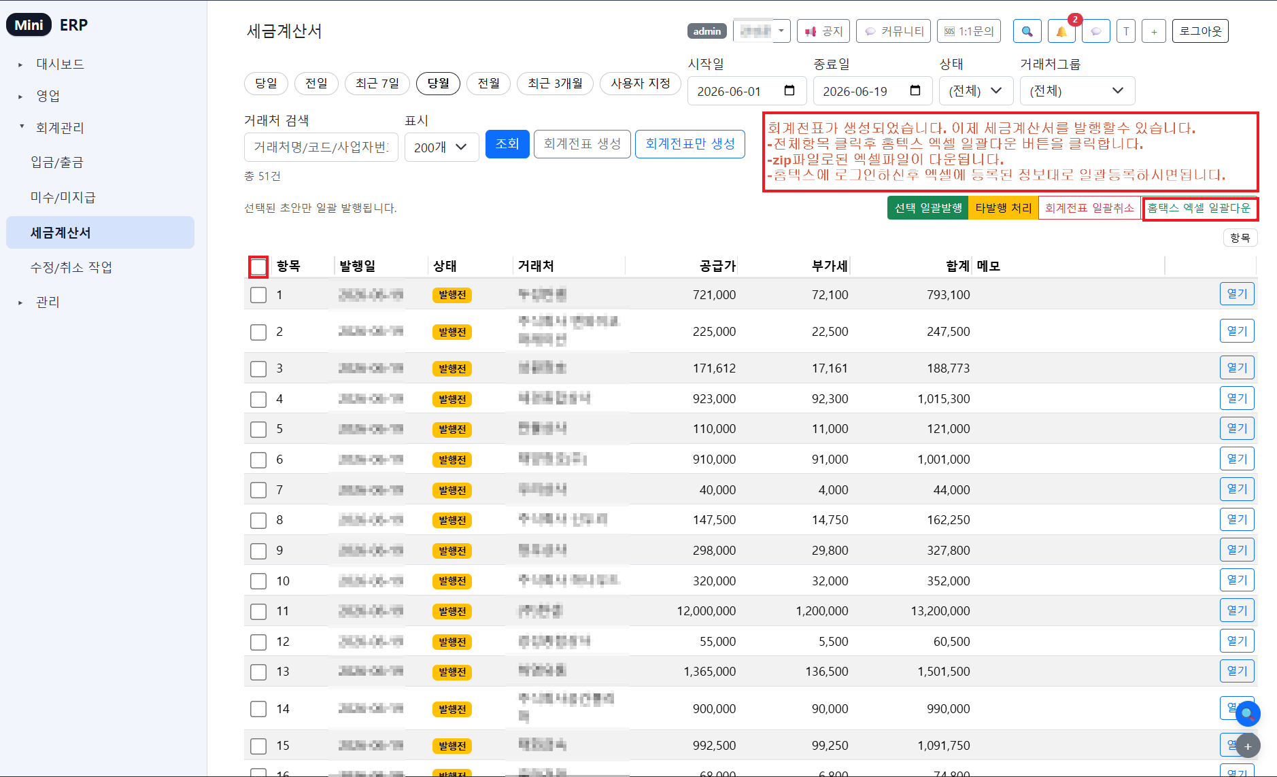Select the 최근 3개월 date range filter
The image size is (1277, 777).
click(x=555, y=84)
